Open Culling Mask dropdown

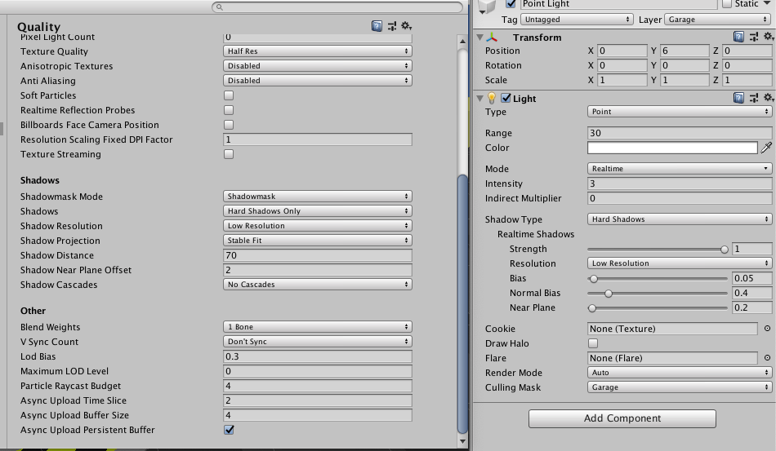(x=680, y=387)
